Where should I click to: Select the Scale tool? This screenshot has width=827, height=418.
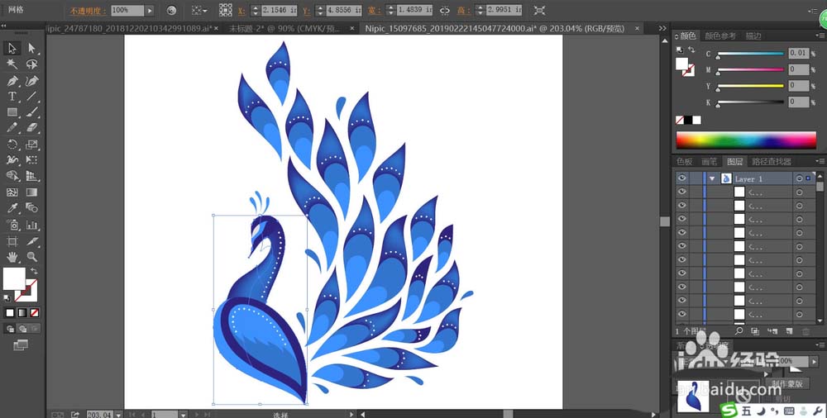point(32,145)
